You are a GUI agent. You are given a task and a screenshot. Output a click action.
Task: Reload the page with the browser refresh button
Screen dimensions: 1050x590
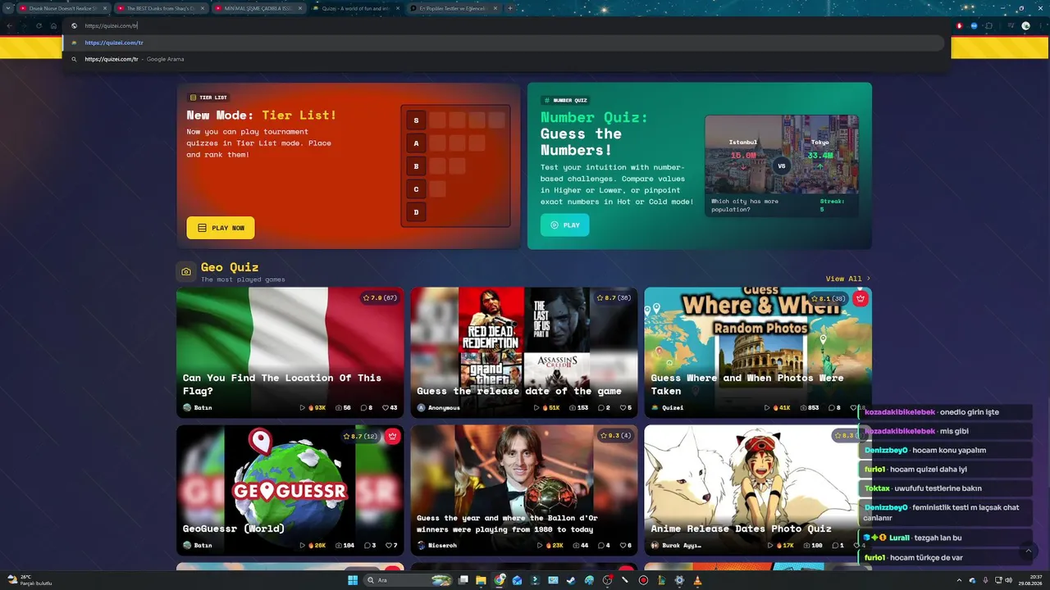coord(39,25)
